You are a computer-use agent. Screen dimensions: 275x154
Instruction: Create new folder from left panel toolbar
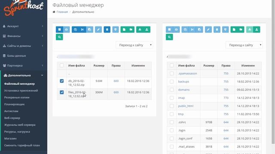pos(131,30)
